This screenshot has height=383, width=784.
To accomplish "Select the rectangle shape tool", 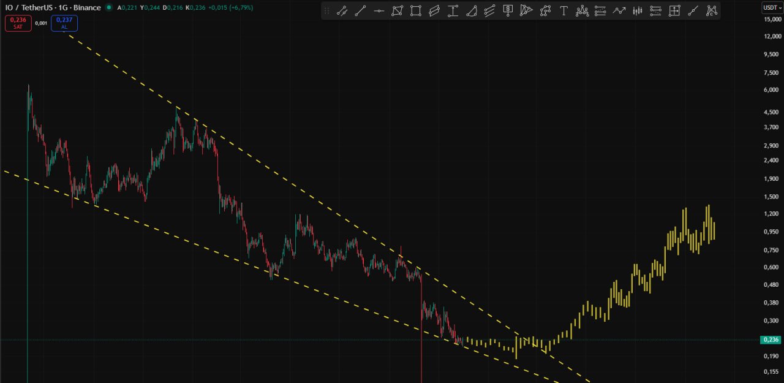I will (415, 10).
